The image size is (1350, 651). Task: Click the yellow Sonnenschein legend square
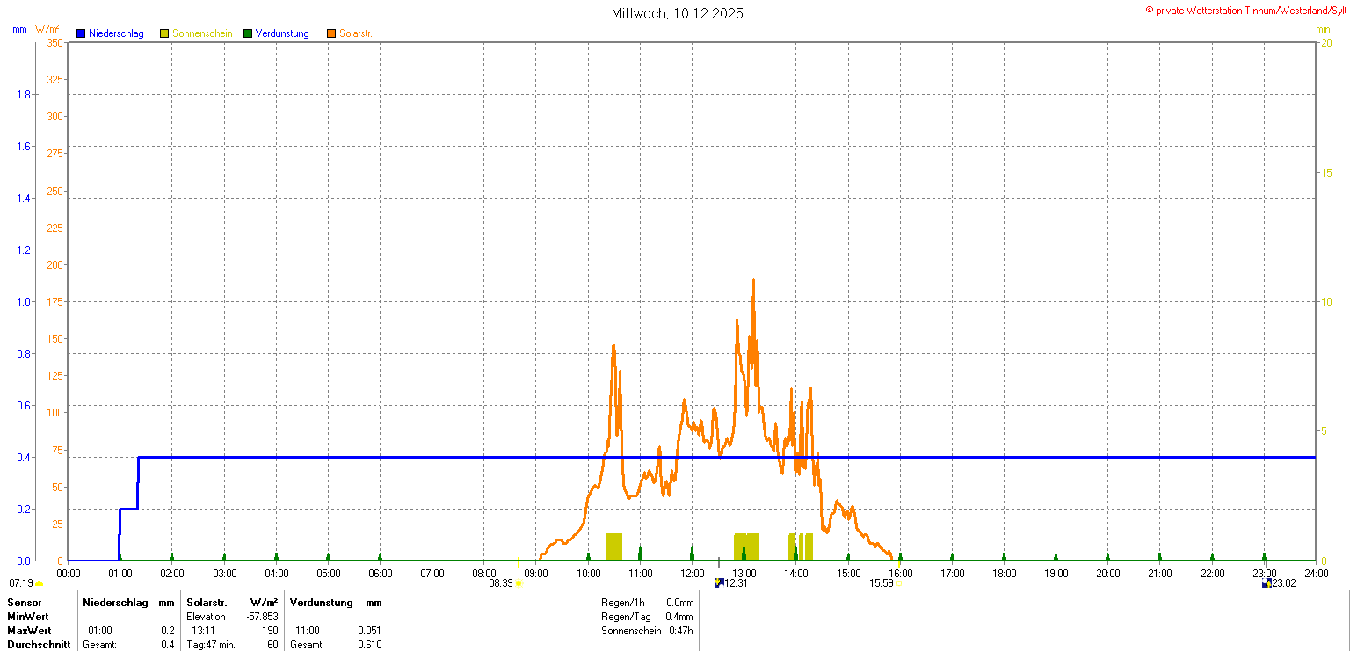tap(164, 33)
